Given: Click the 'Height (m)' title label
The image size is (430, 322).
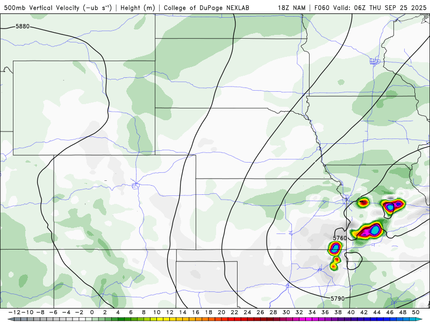Looking at the screenshot, I should (138, 8).
